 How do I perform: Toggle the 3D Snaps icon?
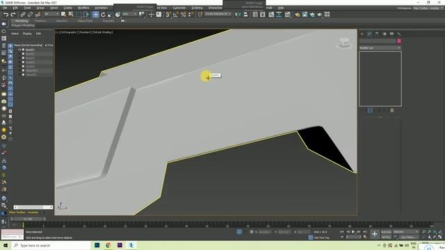pyautogui.click(x=168, y=15)
